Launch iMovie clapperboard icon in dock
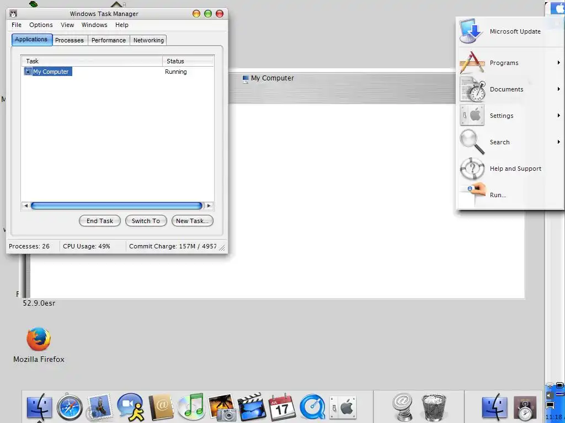 point(252,407)
